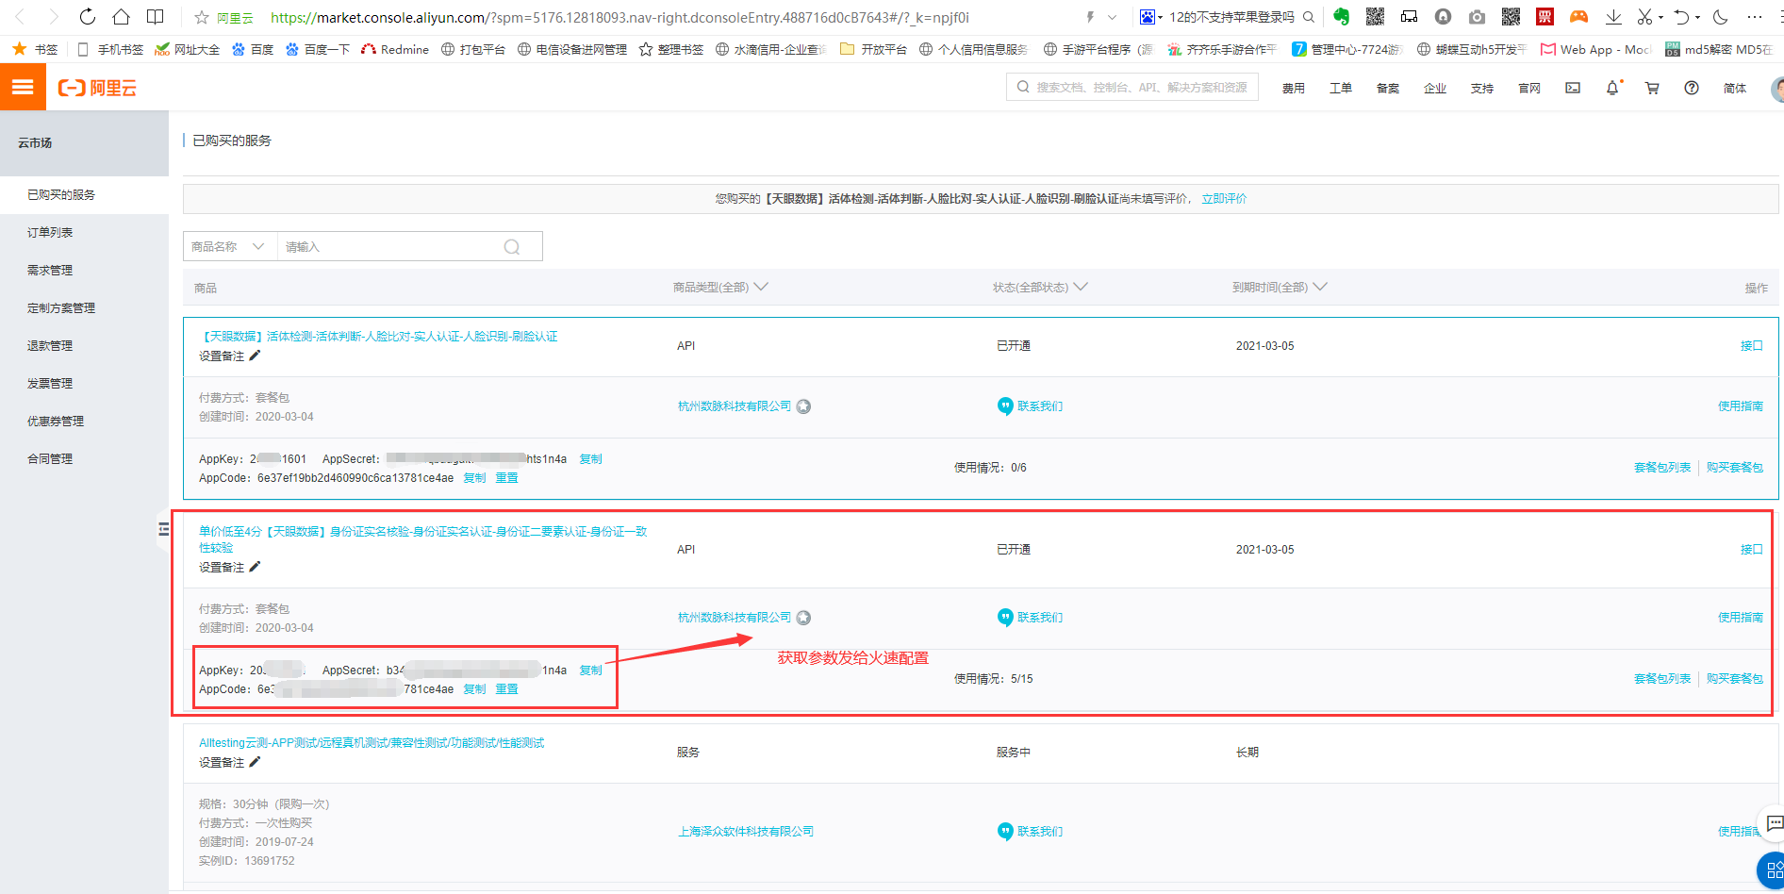Edit remark pencil for Alltesting service
The height and width of the screenshot is (894, 1784).
255,762
